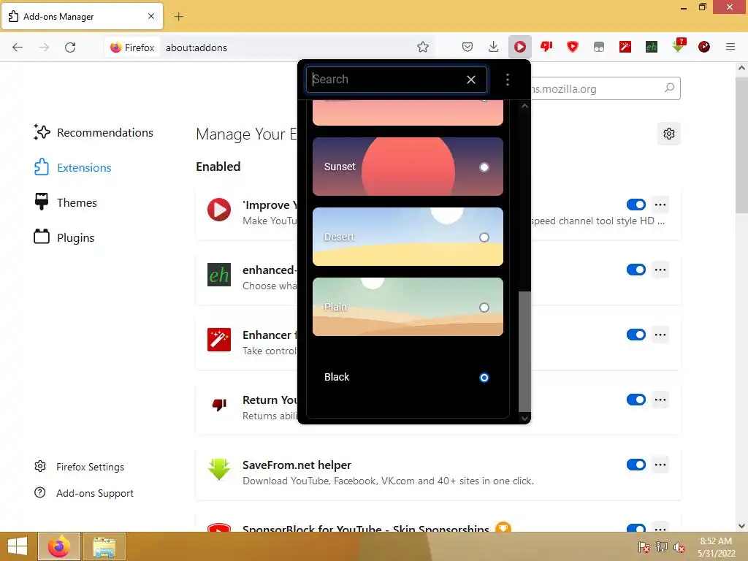
Task: Click the Enhancer for YouTube list icon
Action: [x=219, y=340]
